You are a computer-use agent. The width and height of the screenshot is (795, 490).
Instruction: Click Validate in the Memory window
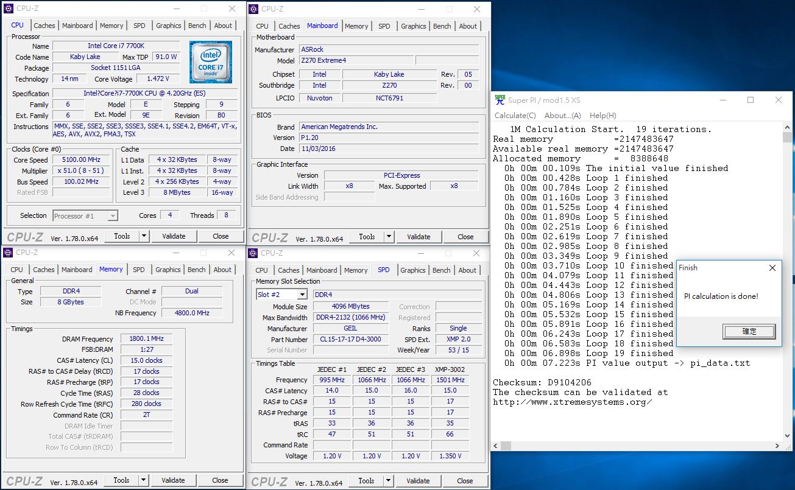click(173, 480)
